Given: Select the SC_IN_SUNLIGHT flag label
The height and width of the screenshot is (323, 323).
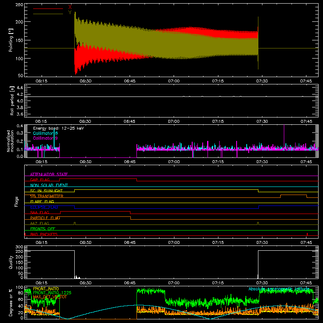Looking at the screenshot, I should [x=46, y=191].
